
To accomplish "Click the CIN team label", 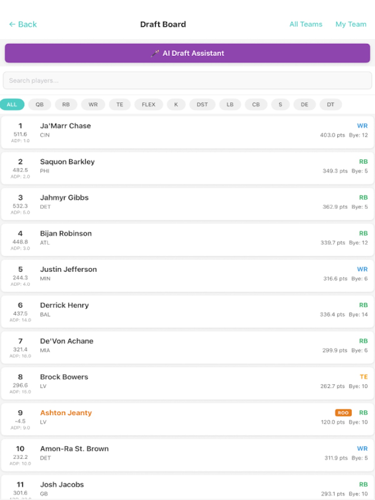I will [45, 135].
